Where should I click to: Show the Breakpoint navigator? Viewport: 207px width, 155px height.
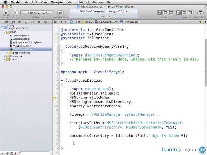pos(39,22)
